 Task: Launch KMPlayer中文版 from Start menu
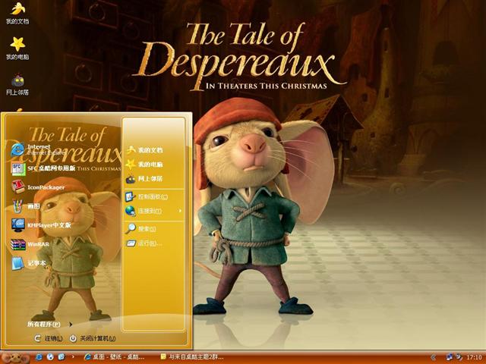pos(41,225)
